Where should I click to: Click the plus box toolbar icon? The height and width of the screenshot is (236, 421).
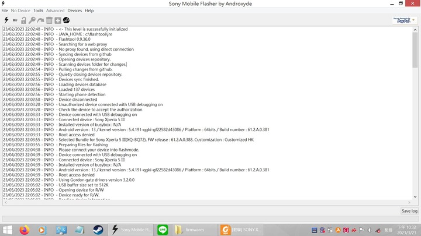click(58, 20)
